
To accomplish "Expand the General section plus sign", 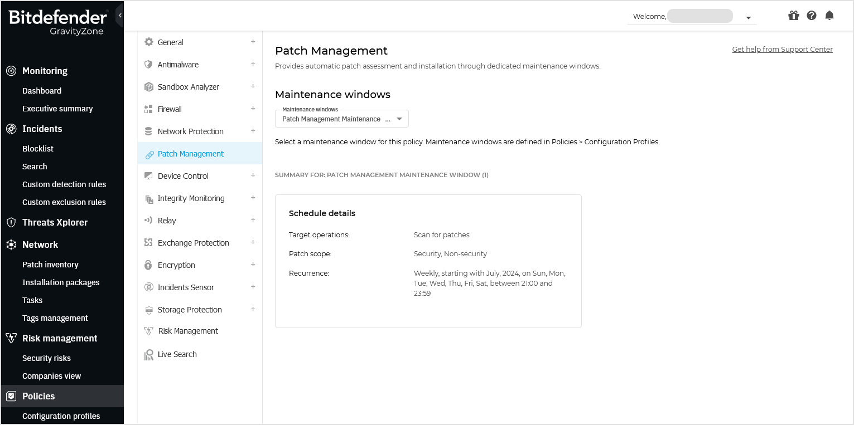I will pyautogui.click(x=253, y=42).
